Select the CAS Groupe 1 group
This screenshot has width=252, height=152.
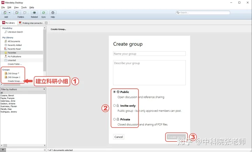(x=14, y=77)
